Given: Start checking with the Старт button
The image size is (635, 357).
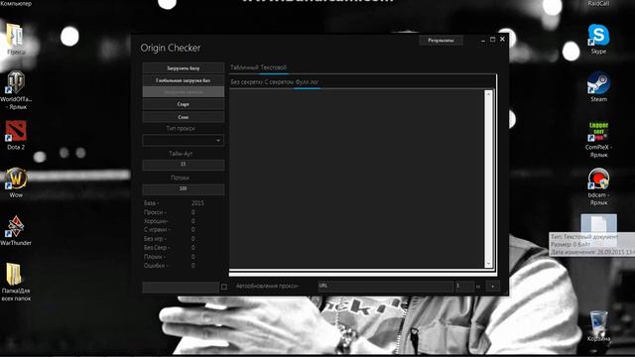Looking at the screenshot, I should [183, 104].
